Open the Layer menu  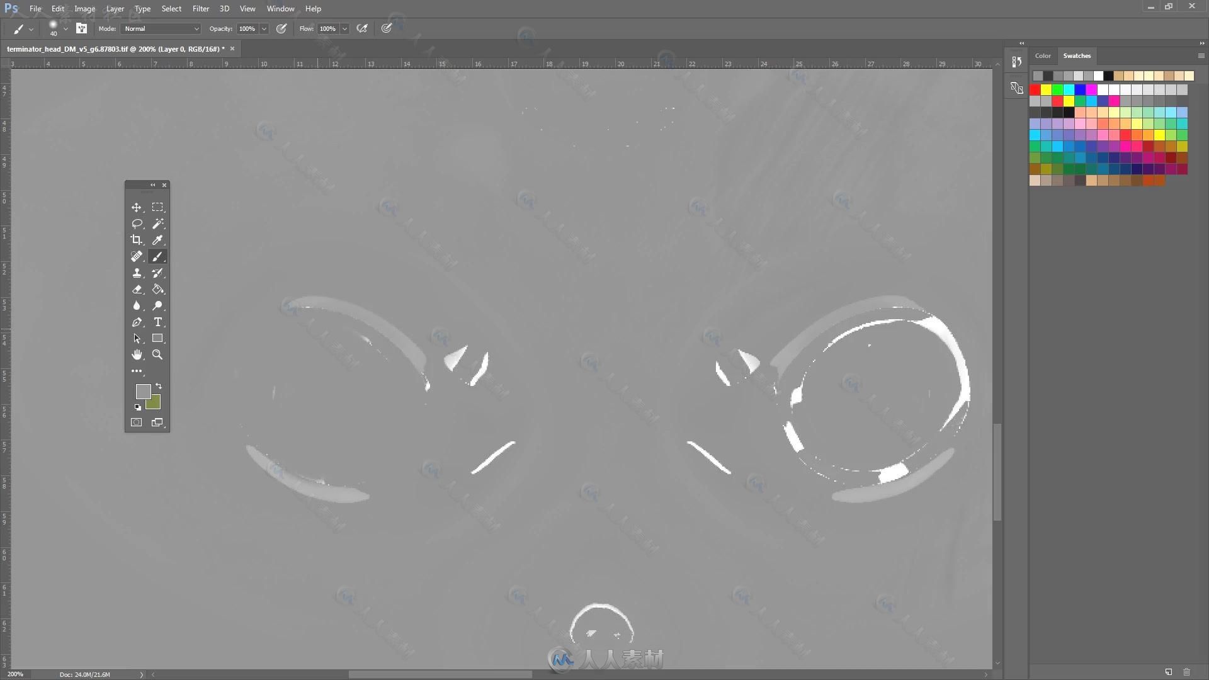115,8
